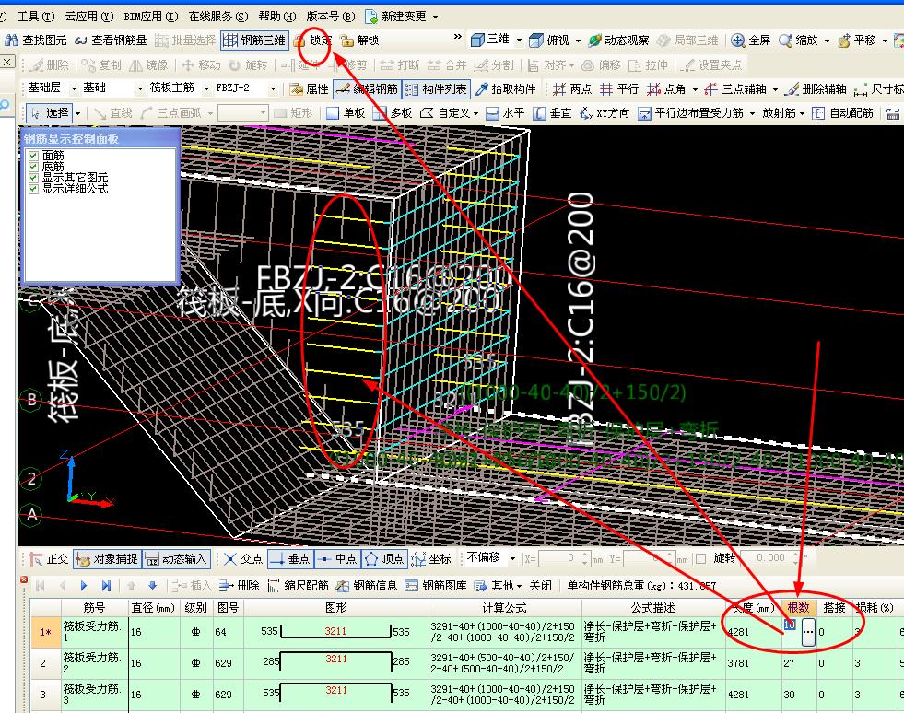Uncheck the 底筋 checkbox
The width and height of the screenshot is (904, 713).
click(34, 167)
